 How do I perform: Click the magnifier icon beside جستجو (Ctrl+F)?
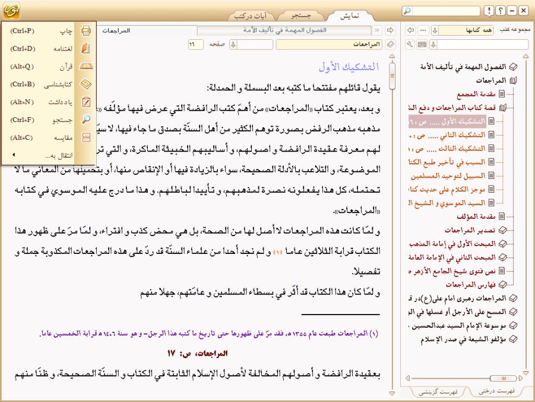(86, 120)
